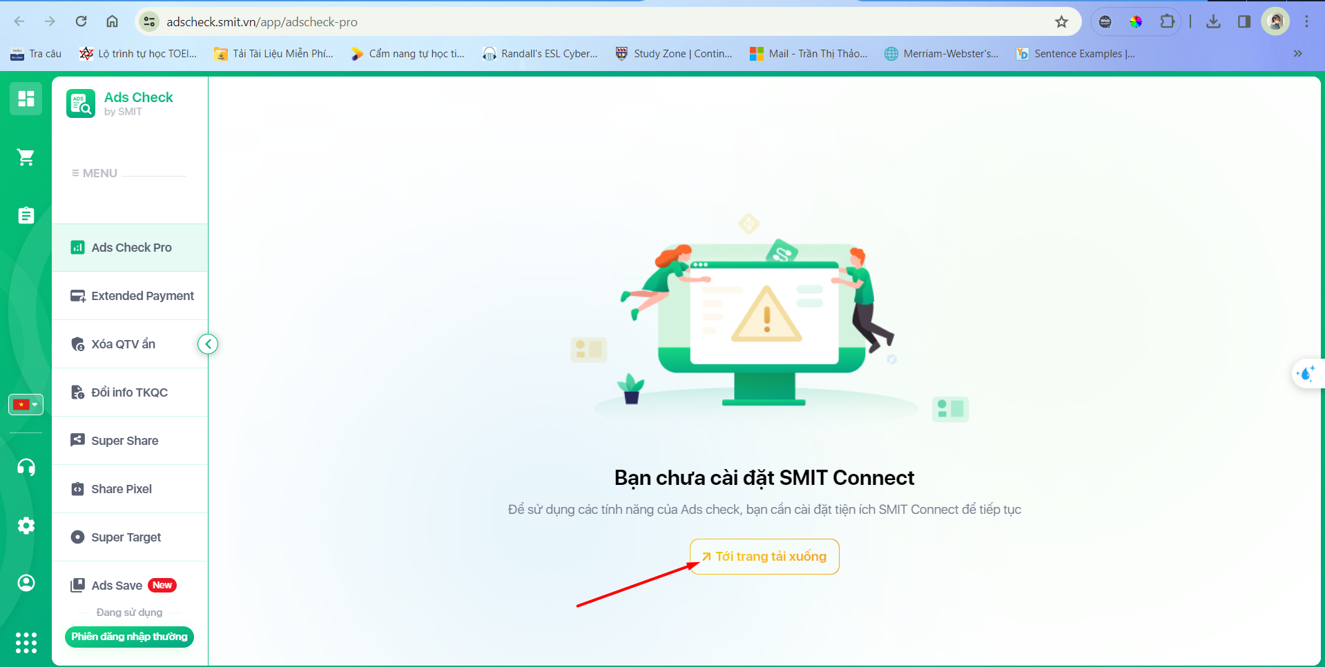Click Tới trang tải xuống button
Screen dimensions: 1325x667
764,557
